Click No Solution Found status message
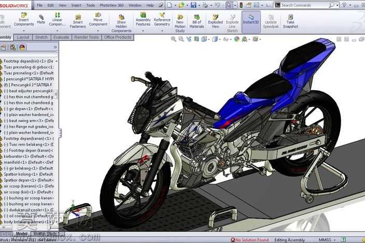Viewport: 365px width, 243px height. pyautogui.click(x=249, y=240)
